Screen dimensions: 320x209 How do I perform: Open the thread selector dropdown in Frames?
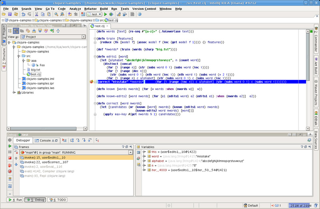131,153
